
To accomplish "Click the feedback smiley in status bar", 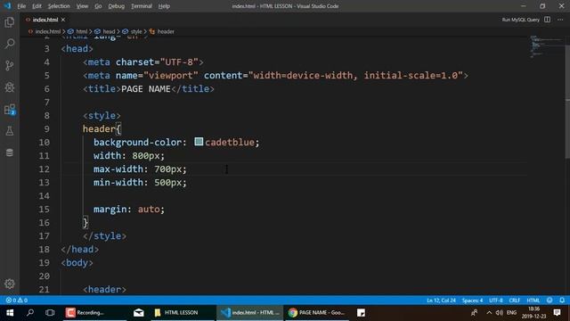I will (x=550, y=300).
